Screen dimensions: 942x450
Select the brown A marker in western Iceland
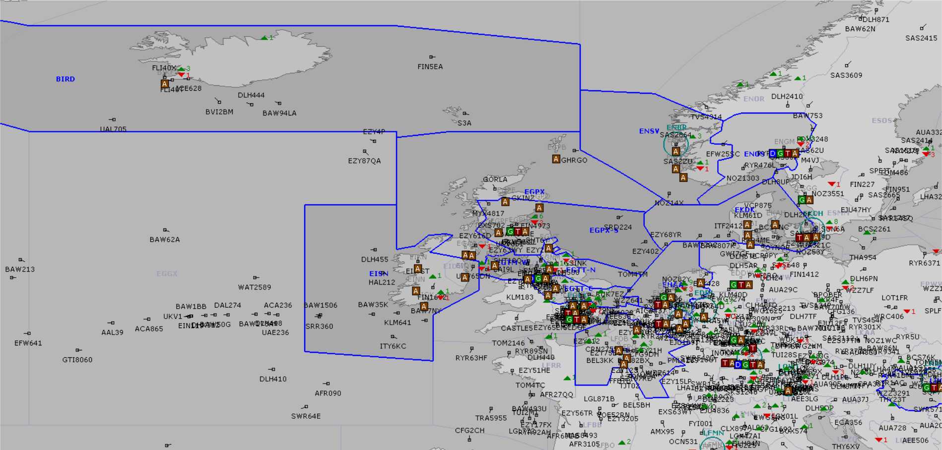click(x=165, y=84)
